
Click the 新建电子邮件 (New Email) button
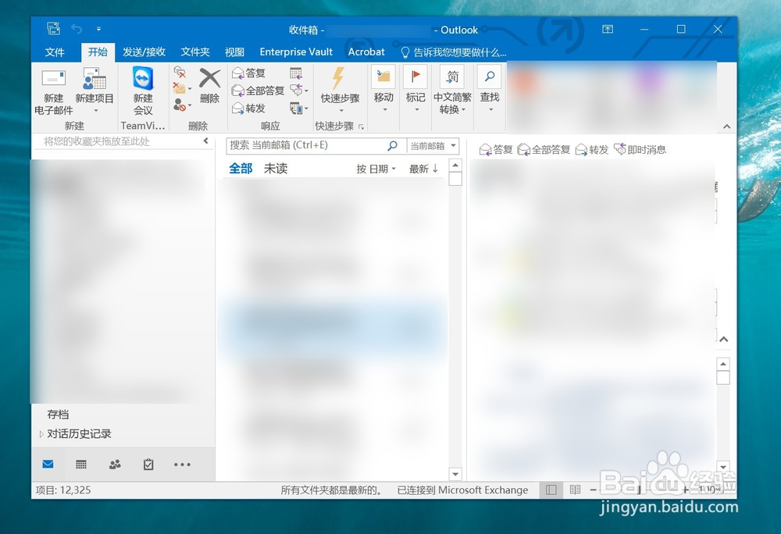(53, 92)
